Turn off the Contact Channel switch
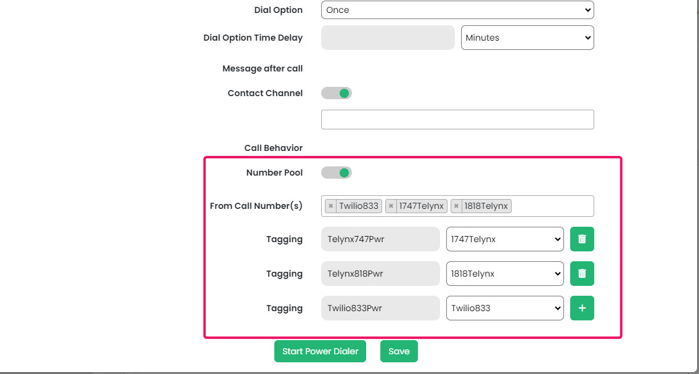Image resolution: width=699 pixels, height=374 pixels. click(x=336, y=92)
